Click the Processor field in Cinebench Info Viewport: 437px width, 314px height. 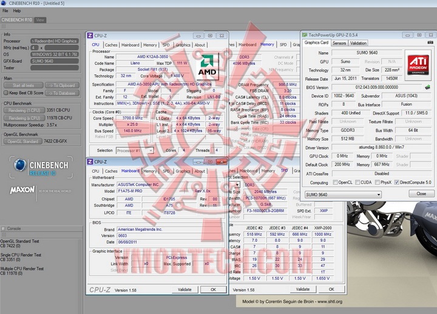pyautogui.click(x=55, y=41)
